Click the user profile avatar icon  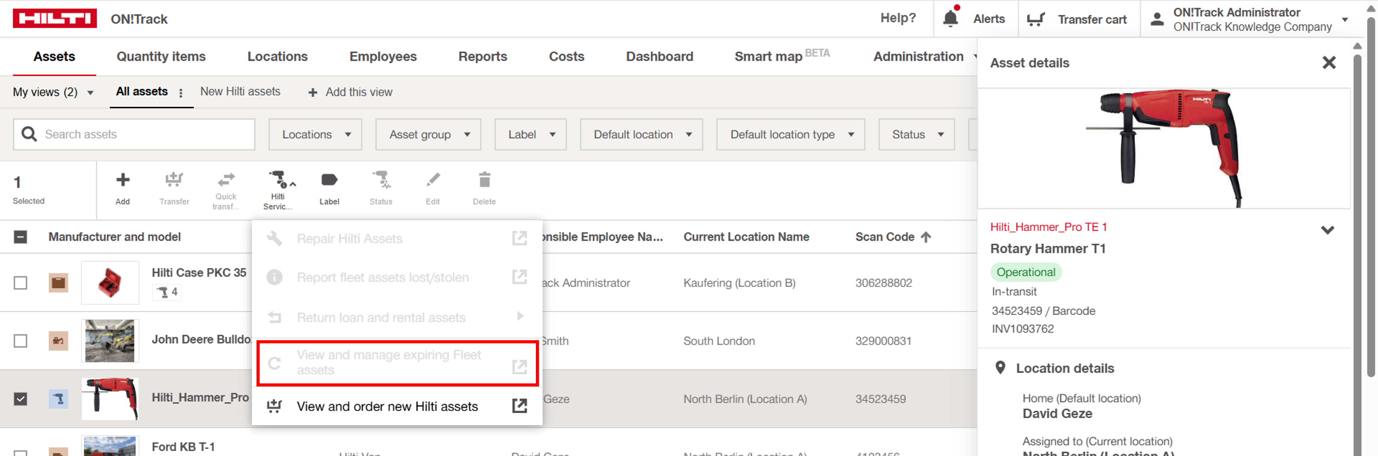click(x=1157, y=19)
